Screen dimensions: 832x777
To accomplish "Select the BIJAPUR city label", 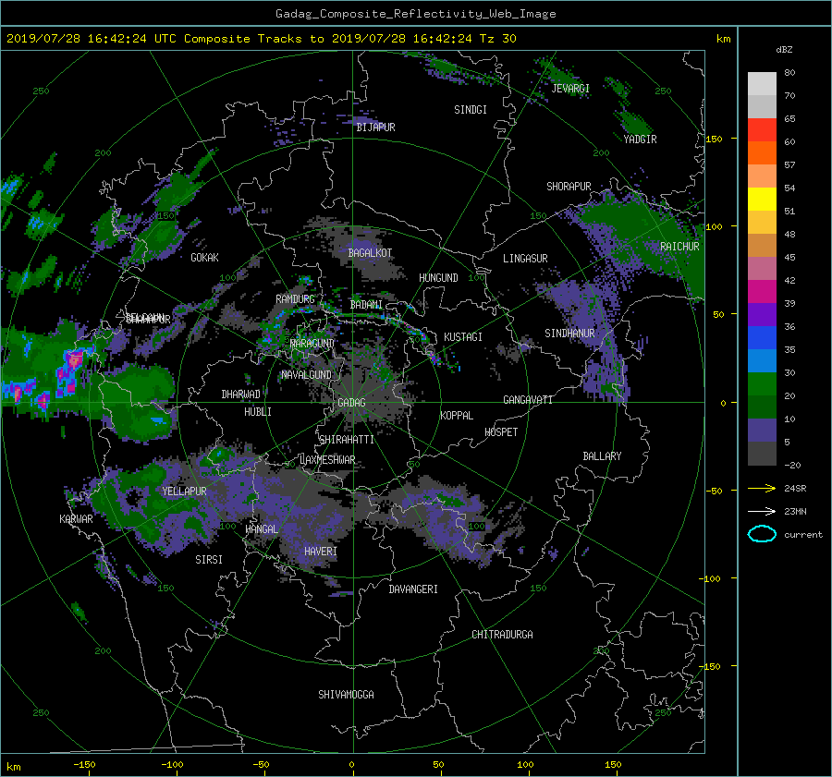I will coord(375,127).
